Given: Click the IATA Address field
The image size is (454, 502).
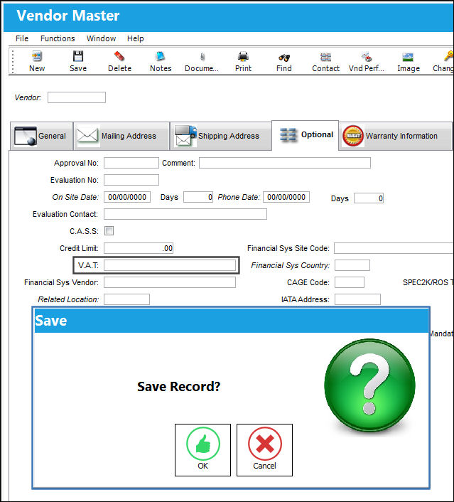Looking at the screenshot, I should (357, 299).
